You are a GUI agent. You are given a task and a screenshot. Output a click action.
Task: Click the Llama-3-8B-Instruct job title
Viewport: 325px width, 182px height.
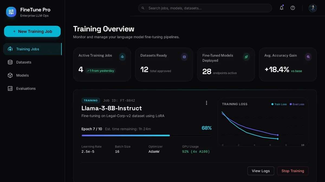[x=112, y=108]
